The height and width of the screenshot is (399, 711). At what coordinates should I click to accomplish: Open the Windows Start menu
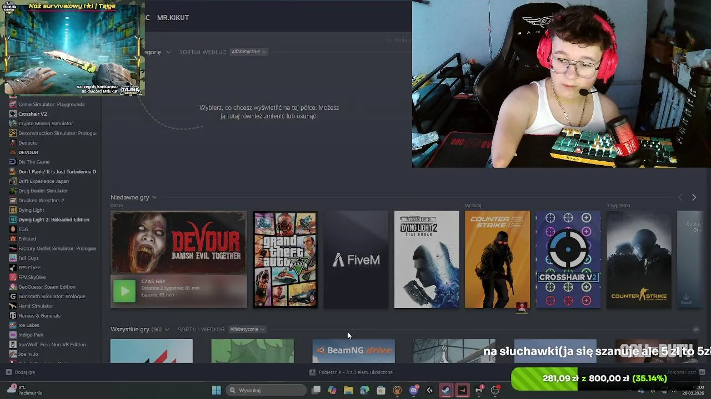click(217, 390)
